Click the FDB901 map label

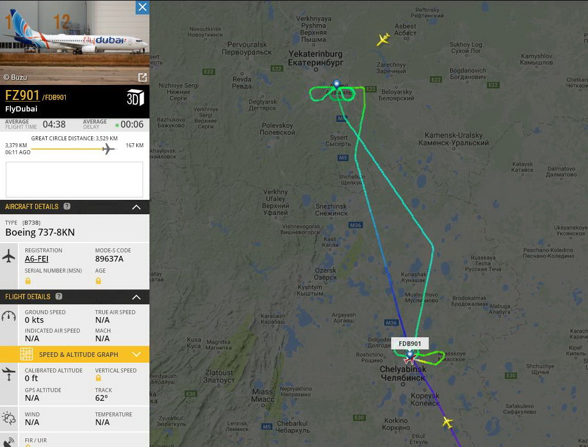pos(410,344)
